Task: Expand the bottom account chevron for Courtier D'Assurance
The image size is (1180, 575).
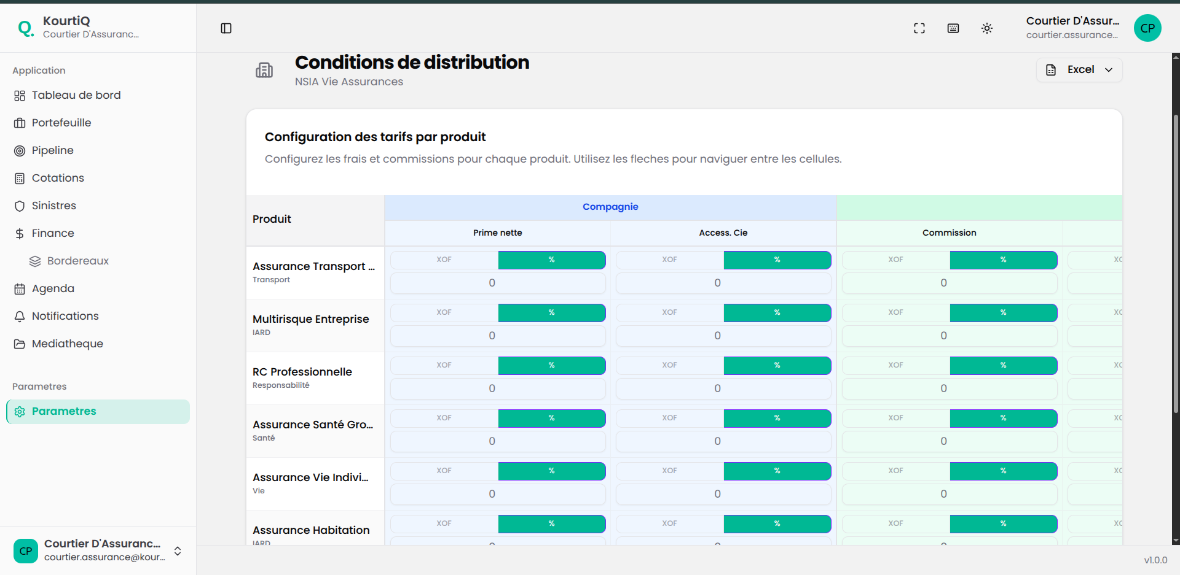Action: [x=177, y=552]
